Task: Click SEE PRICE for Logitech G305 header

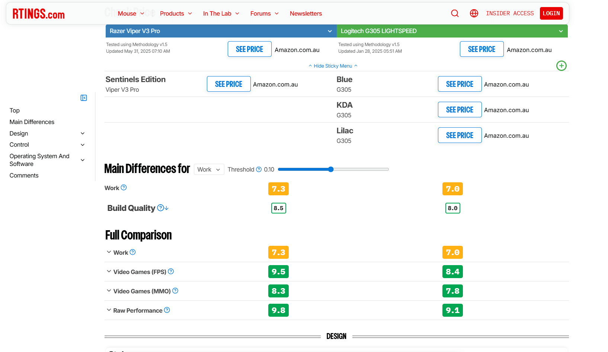Action: coord(482,49)
